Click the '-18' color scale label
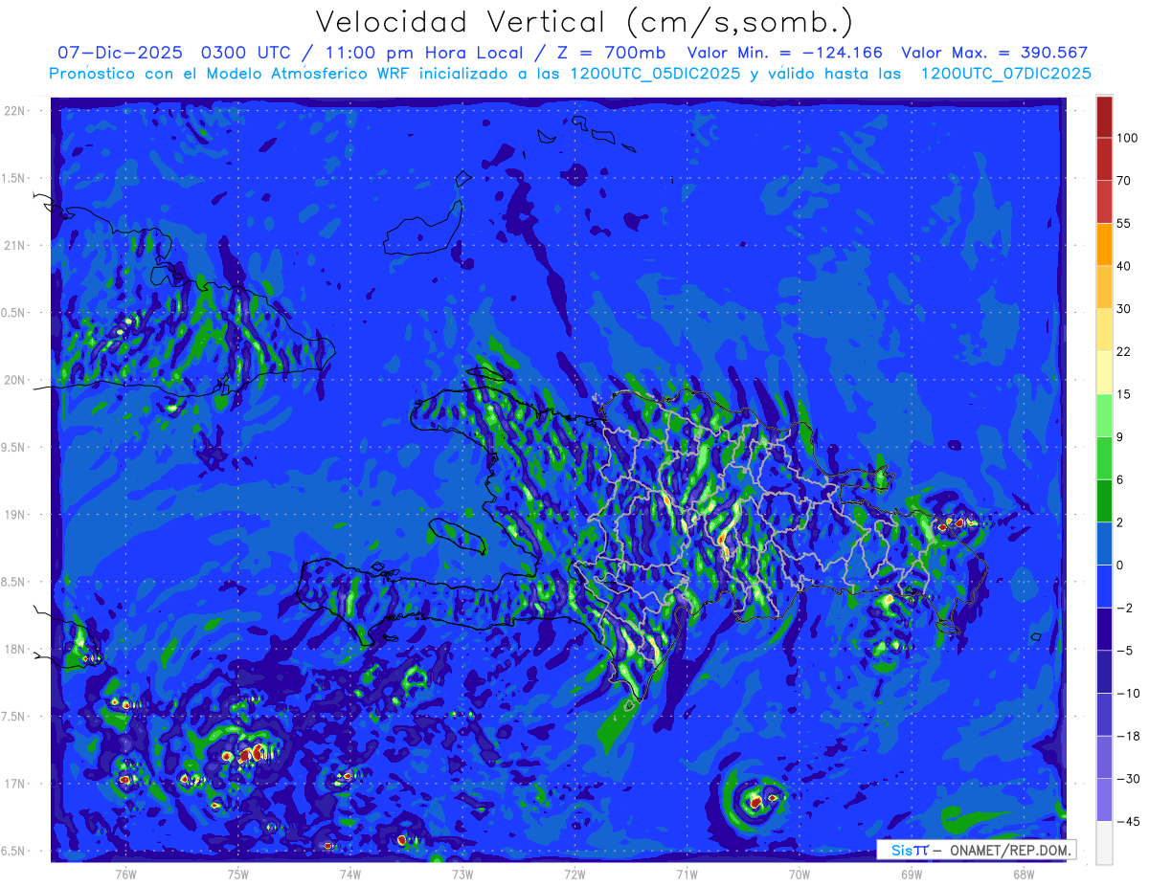The height and width of the screenshot is (887, 1149). click(x=1127, y=736)
